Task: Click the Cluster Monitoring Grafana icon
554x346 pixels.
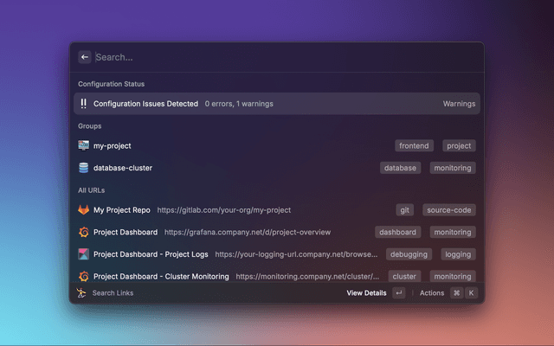Action: [x=83, y=276]
